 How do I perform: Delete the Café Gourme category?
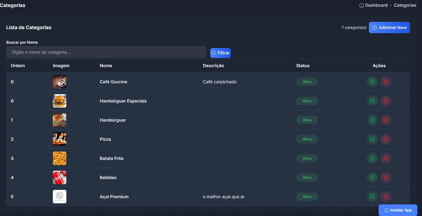tap(386, 82)
